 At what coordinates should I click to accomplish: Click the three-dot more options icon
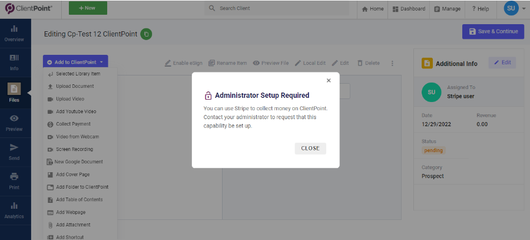pos(392,63)
